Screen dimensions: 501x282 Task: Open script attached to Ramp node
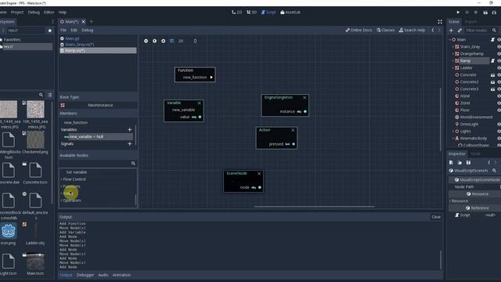pos(492,61)
